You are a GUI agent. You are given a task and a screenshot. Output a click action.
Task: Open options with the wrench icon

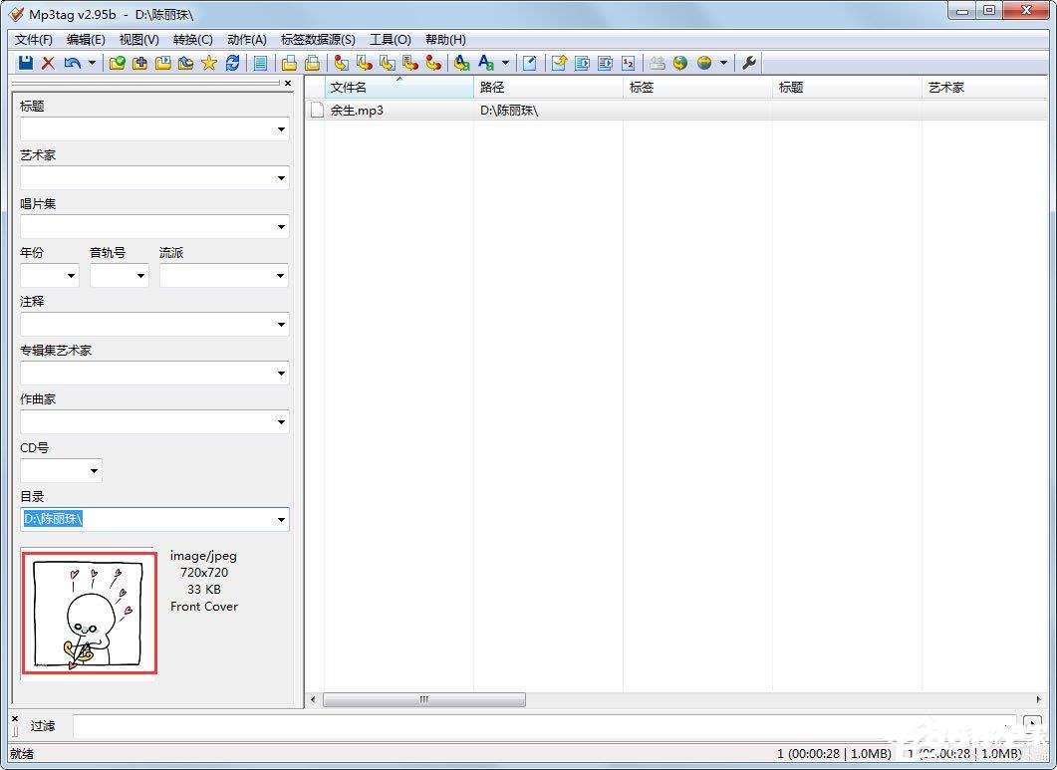[x=749, y=63]
